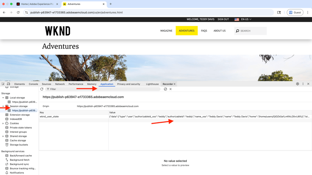Viewport: 312px width, 175px height.
Task: Open the FAQs nav link
Action: [x=204, y=31]
